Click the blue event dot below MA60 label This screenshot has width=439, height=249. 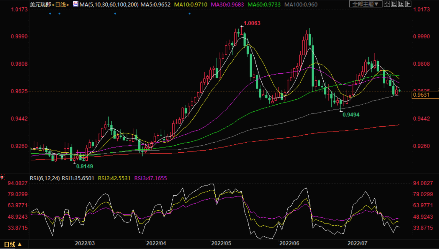189,14
